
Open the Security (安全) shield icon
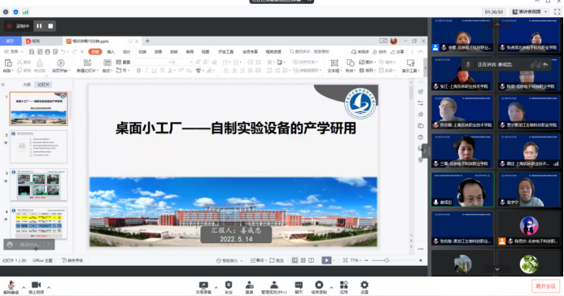tap(229, 285)
